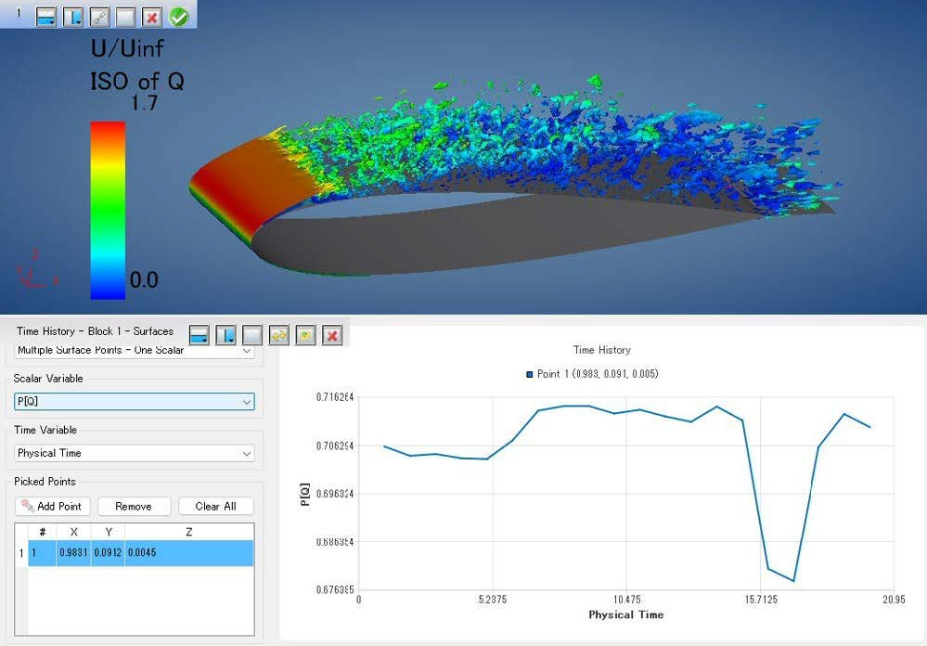Select the X value 0.9831 cell

tap(73, 553)
